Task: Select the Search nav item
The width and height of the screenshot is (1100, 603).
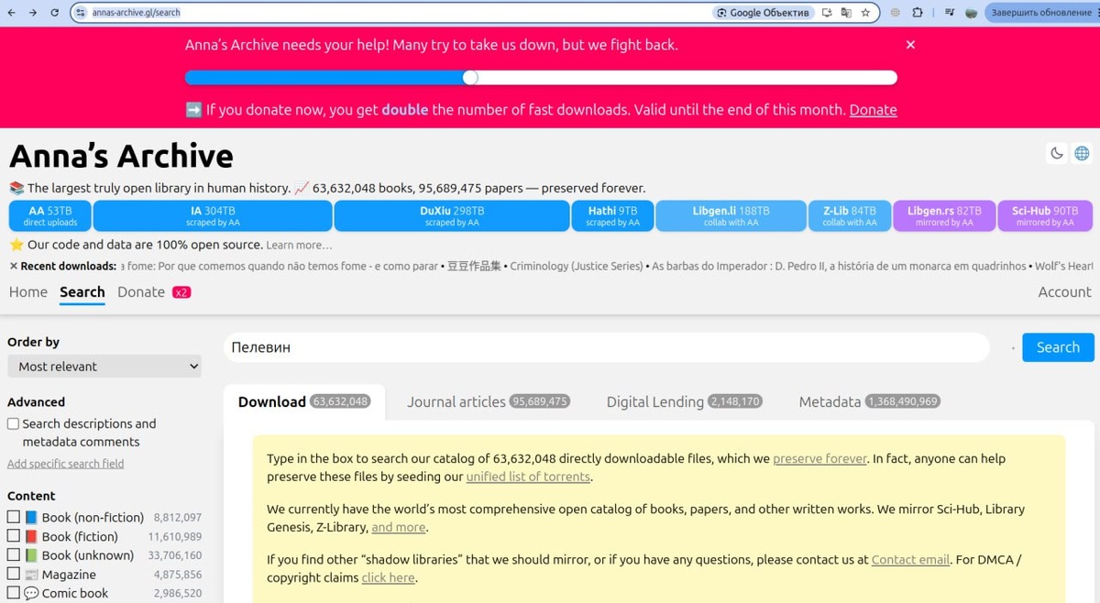Action: click(x=82, y=292)
